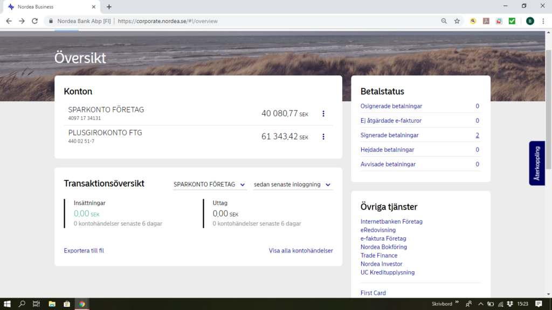This screenshot has height=310, width=552.
Task: Open Internetbanken Företag service
Action: pyautogui.click(x=391, y=221)
